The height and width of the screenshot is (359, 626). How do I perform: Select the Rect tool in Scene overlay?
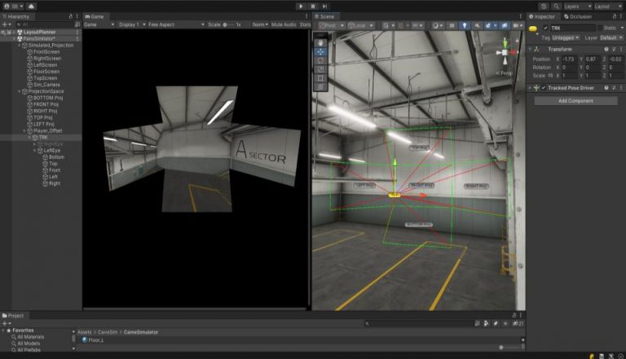(320, 77)
